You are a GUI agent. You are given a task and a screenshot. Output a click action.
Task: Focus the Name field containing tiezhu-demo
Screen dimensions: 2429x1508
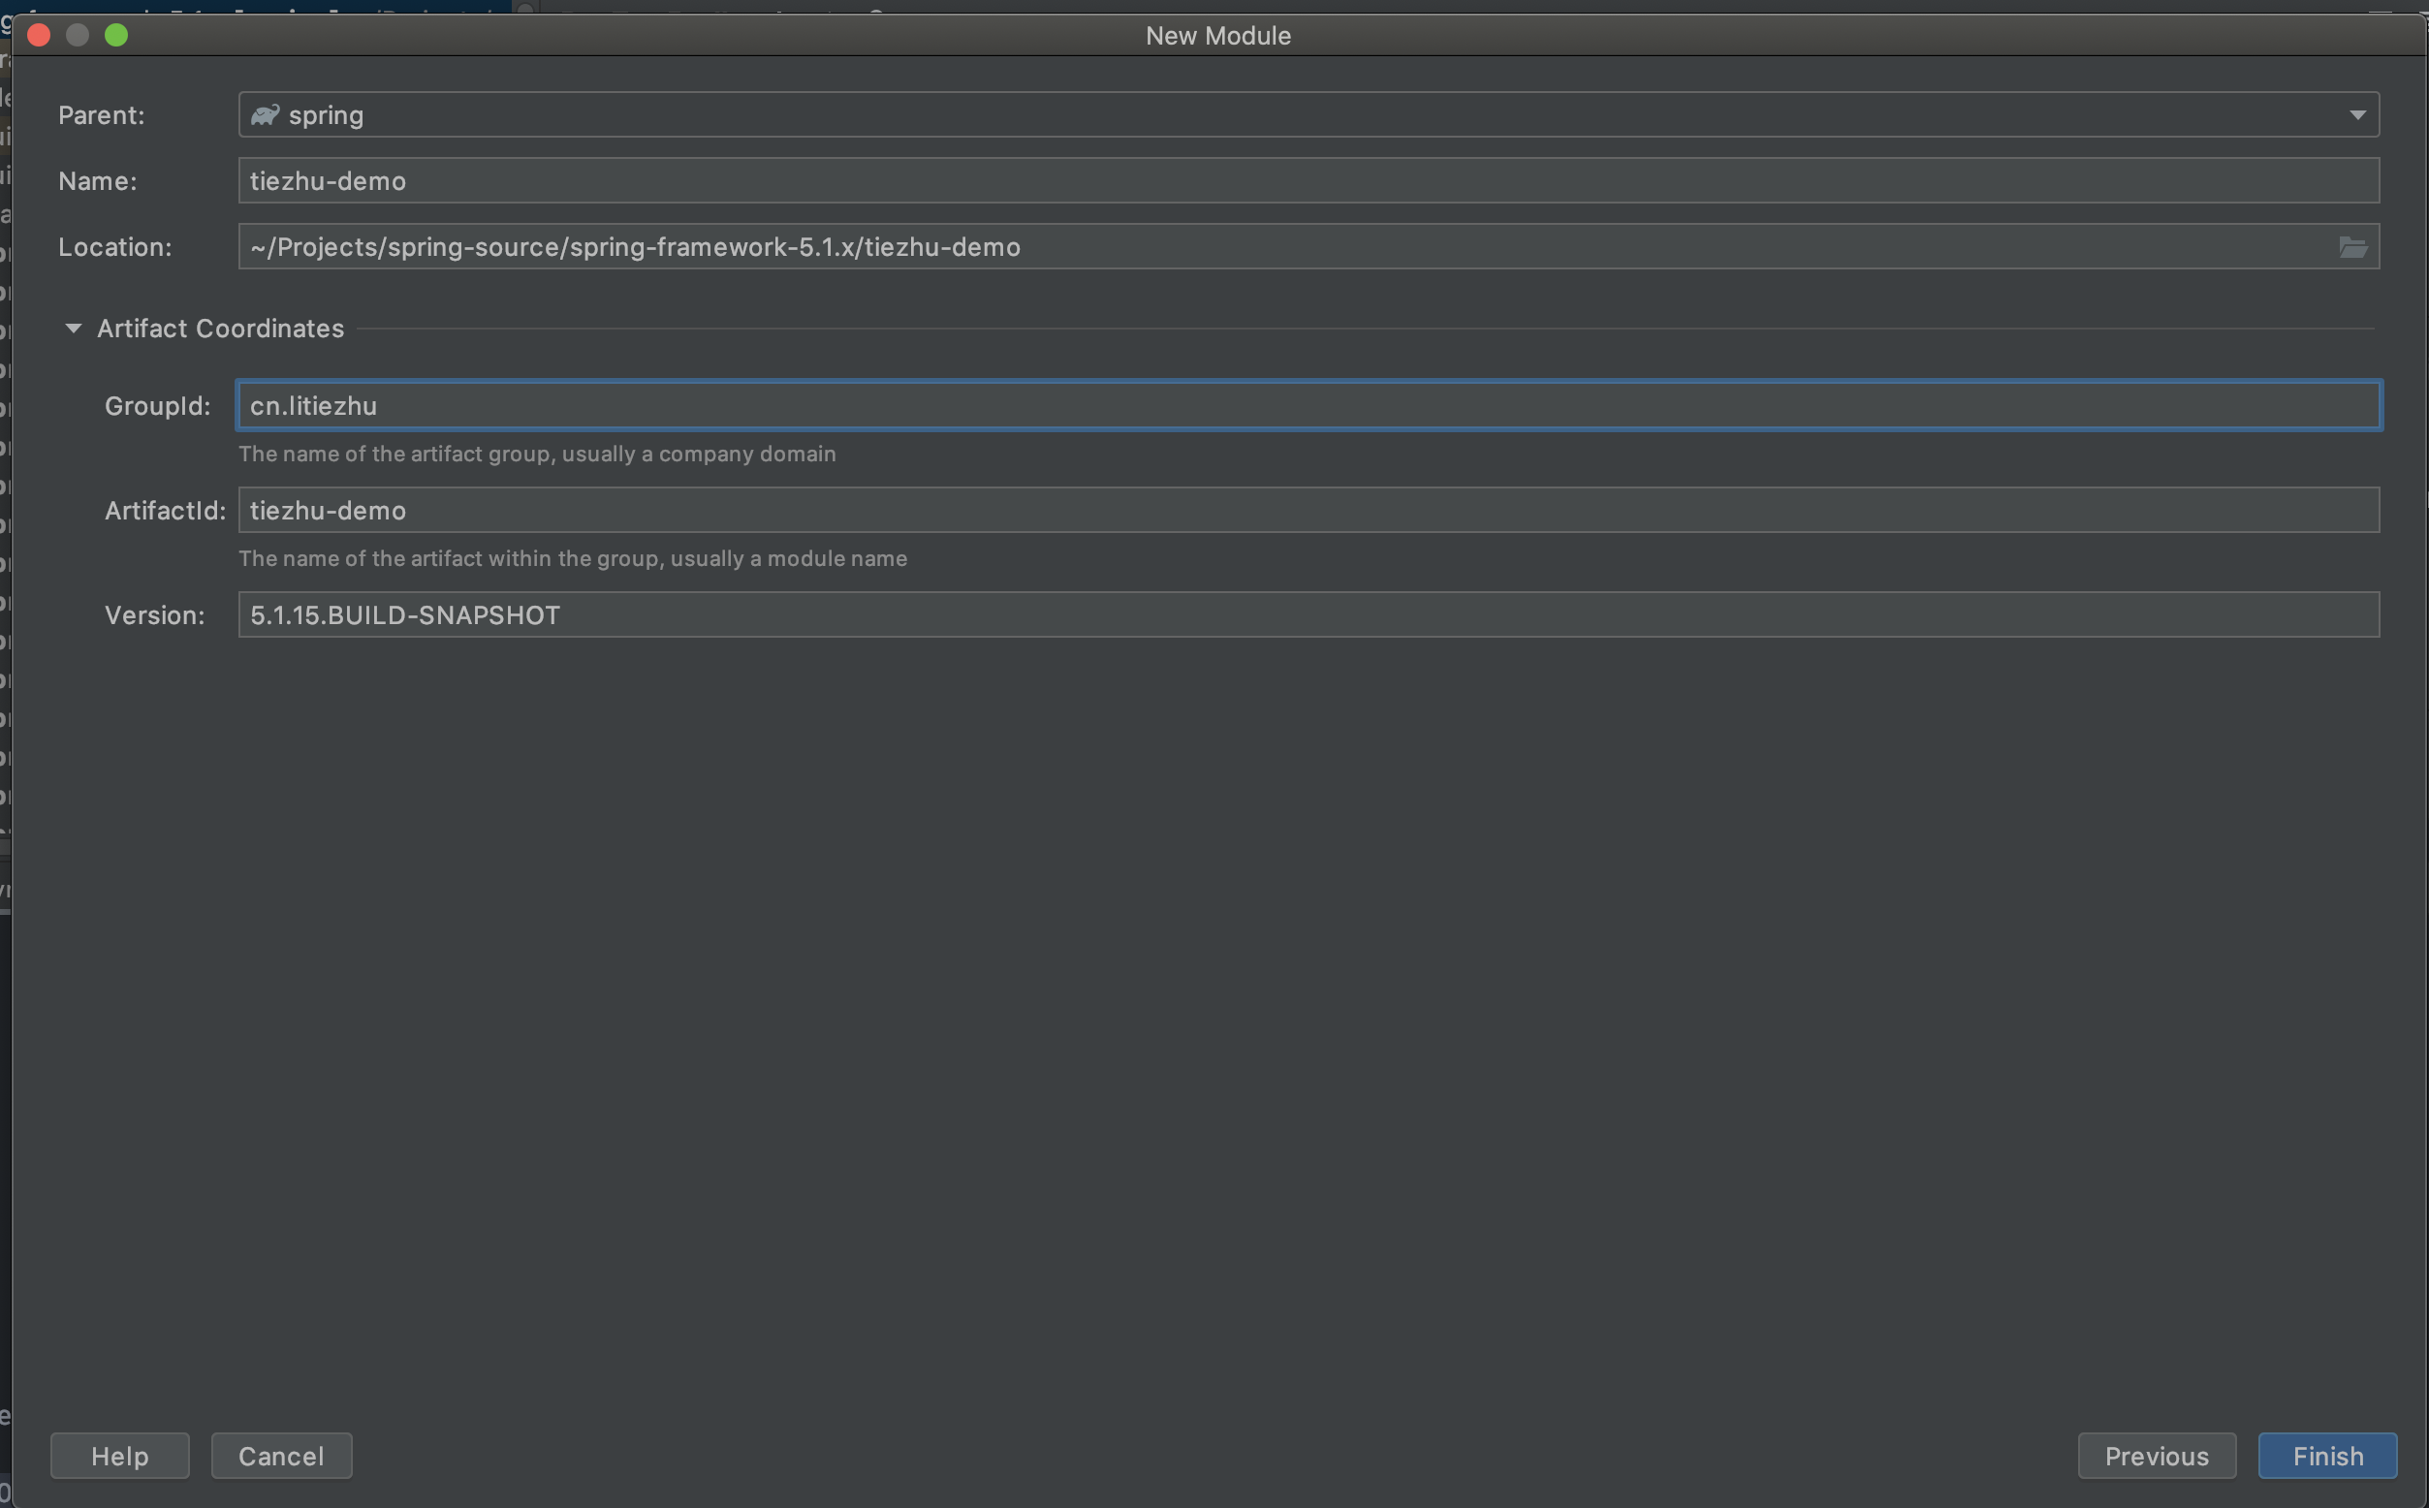pos(1307,181)
